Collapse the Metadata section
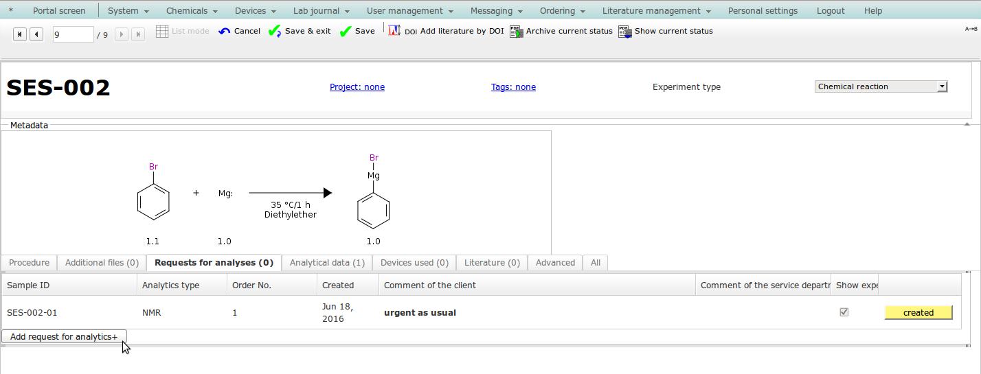Screen dimensions: 981x374 [967, 125]
